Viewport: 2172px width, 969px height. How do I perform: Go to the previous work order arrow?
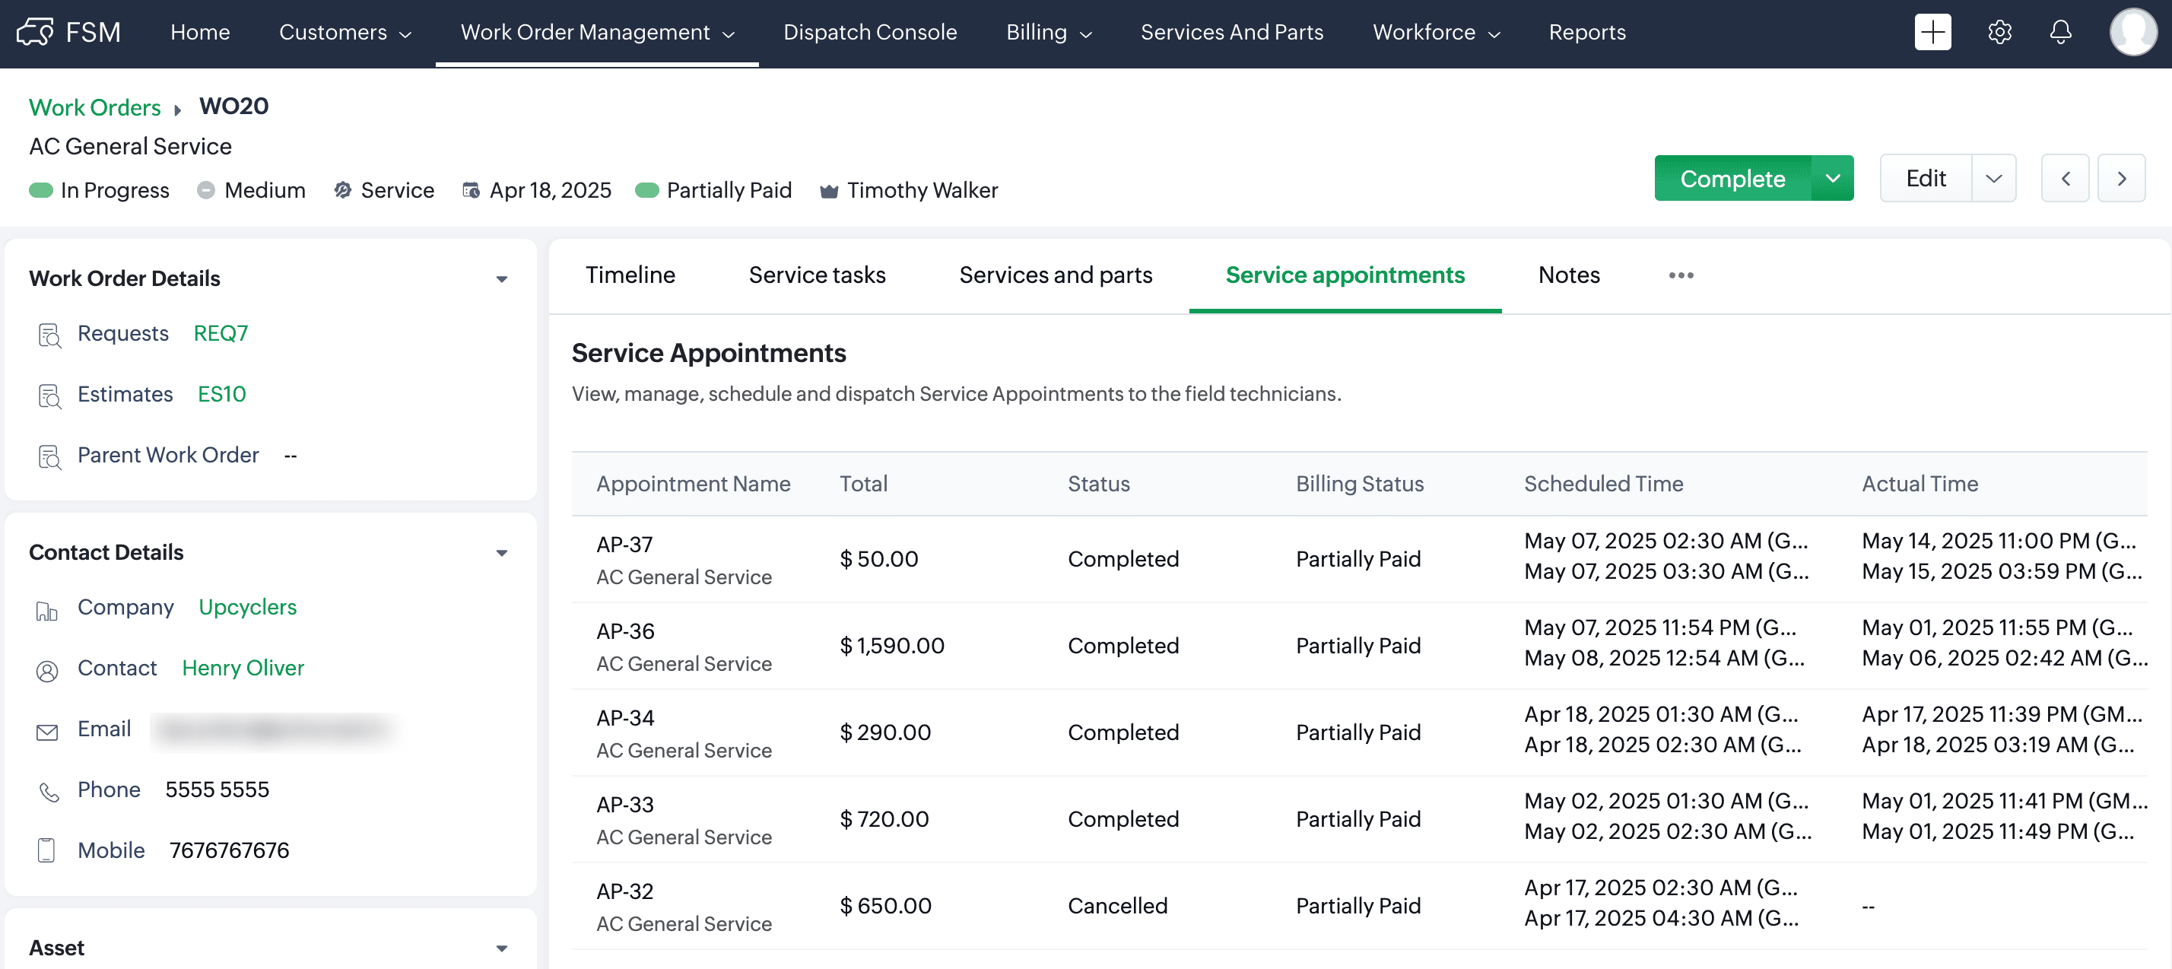[x=2065, y=178]
